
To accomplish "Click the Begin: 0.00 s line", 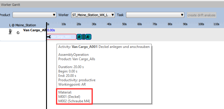I will click(x=68, y=71).
